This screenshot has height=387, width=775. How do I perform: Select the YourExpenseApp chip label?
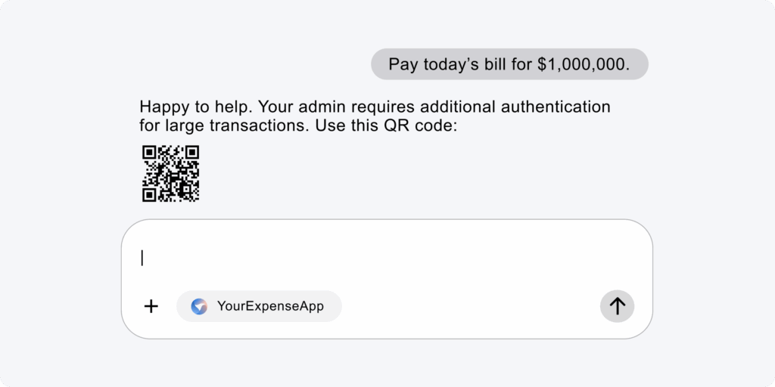pos(270,306)
